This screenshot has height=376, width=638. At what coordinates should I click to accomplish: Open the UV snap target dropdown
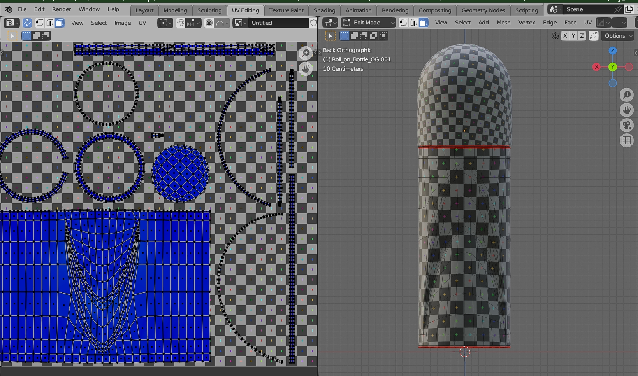click(x=193, y=23)
